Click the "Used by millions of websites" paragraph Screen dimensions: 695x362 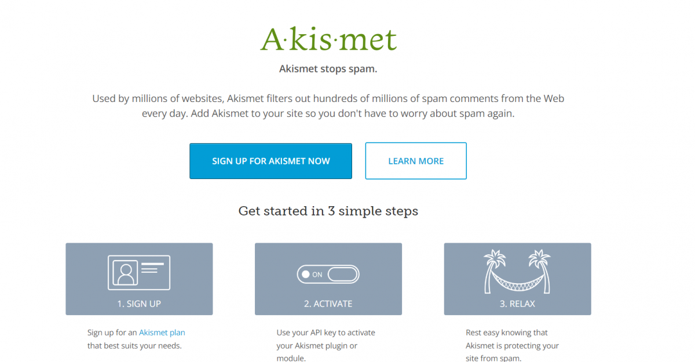pos(328,106)
